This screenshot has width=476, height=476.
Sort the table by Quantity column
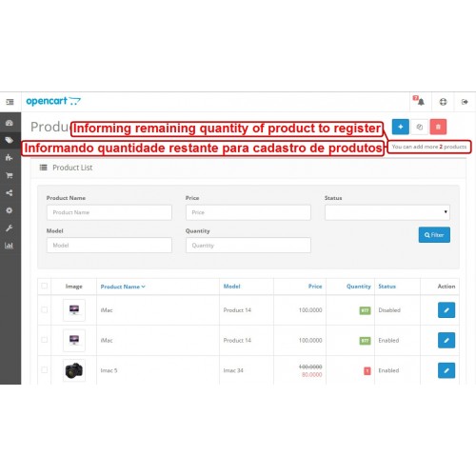[358, 287]
